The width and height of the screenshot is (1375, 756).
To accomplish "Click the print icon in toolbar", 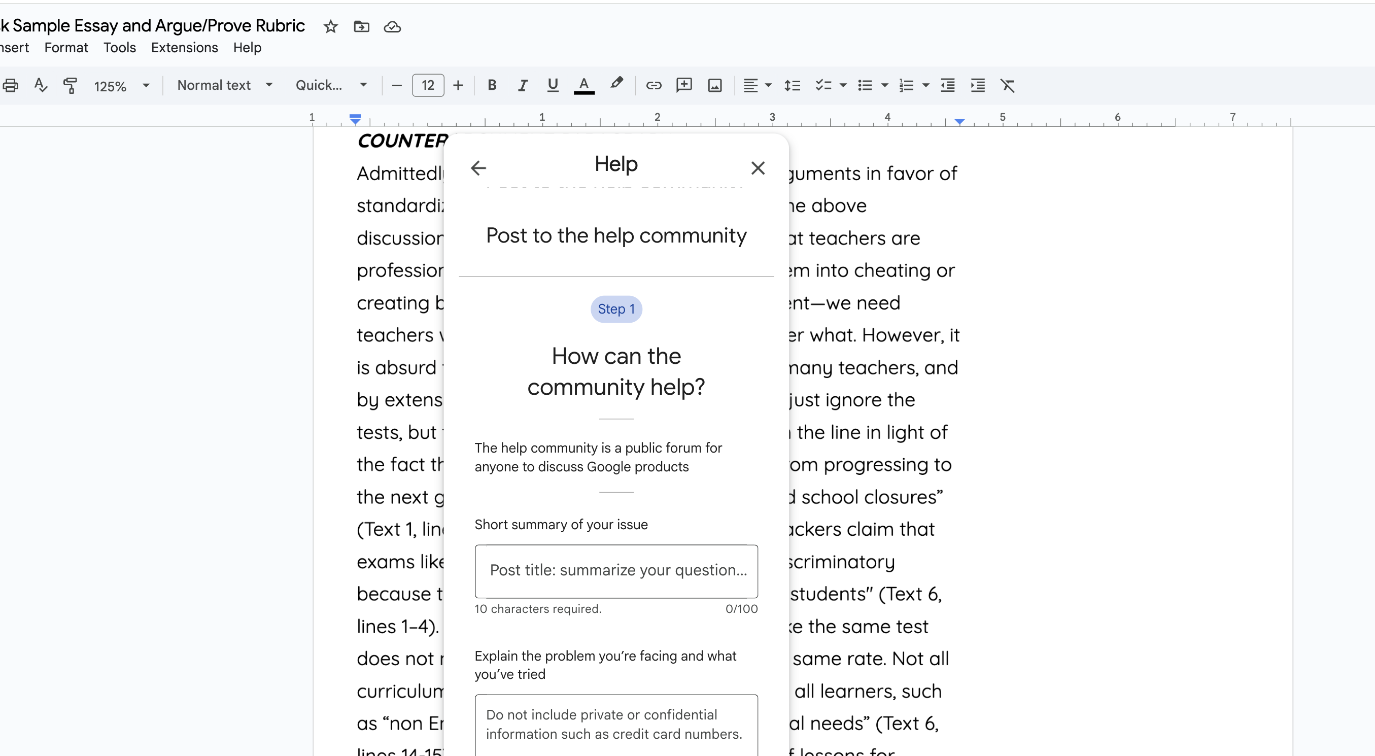I will (11, 85).
